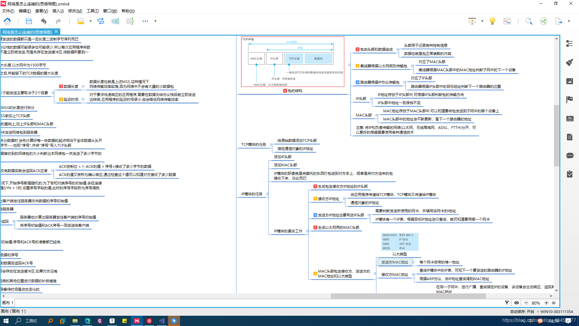
Task: Expand the dropdown arrow beside the topic insert icon
Action: (x=90, y=21)
